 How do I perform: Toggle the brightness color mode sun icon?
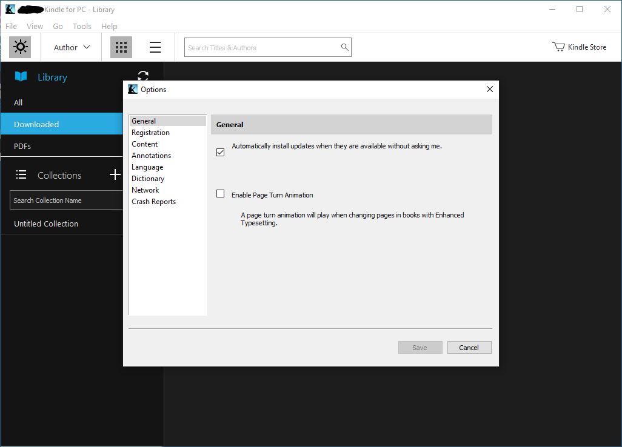click(20, 47)
